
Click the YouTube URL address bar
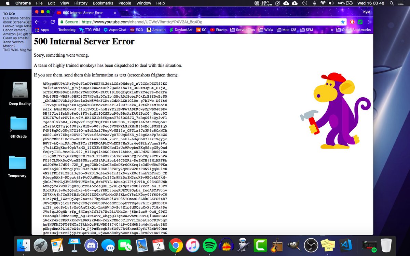[x=202, y=22]
